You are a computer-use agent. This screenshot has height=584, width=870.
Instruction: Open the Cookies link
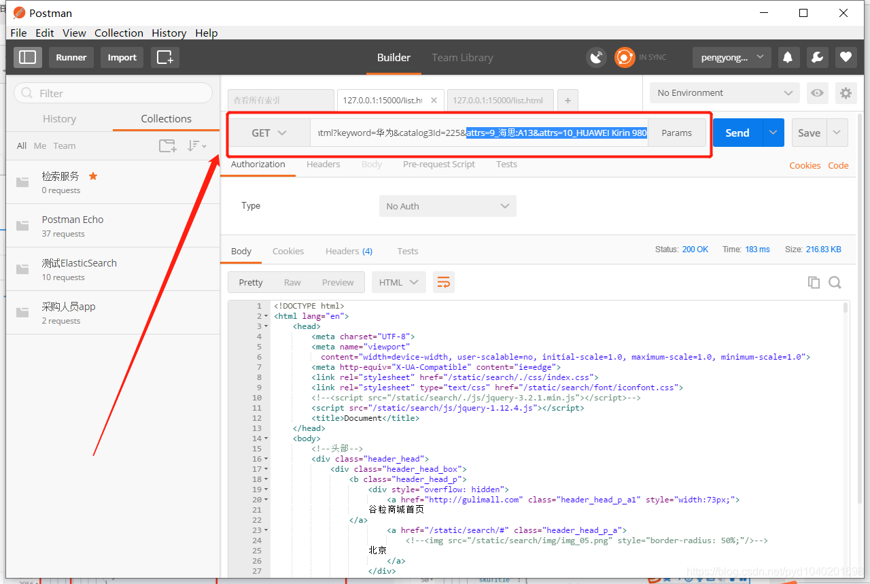point(805,165)
